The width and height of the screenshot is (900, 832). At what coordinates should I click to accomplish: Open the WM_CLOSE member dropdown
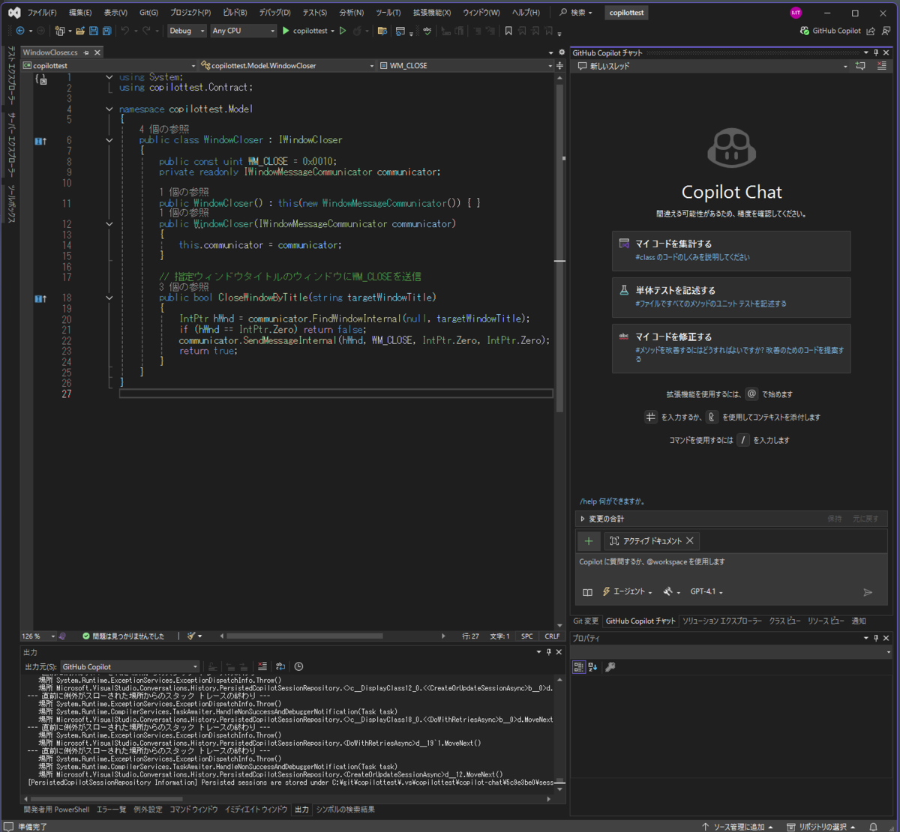tap(466, 66)
